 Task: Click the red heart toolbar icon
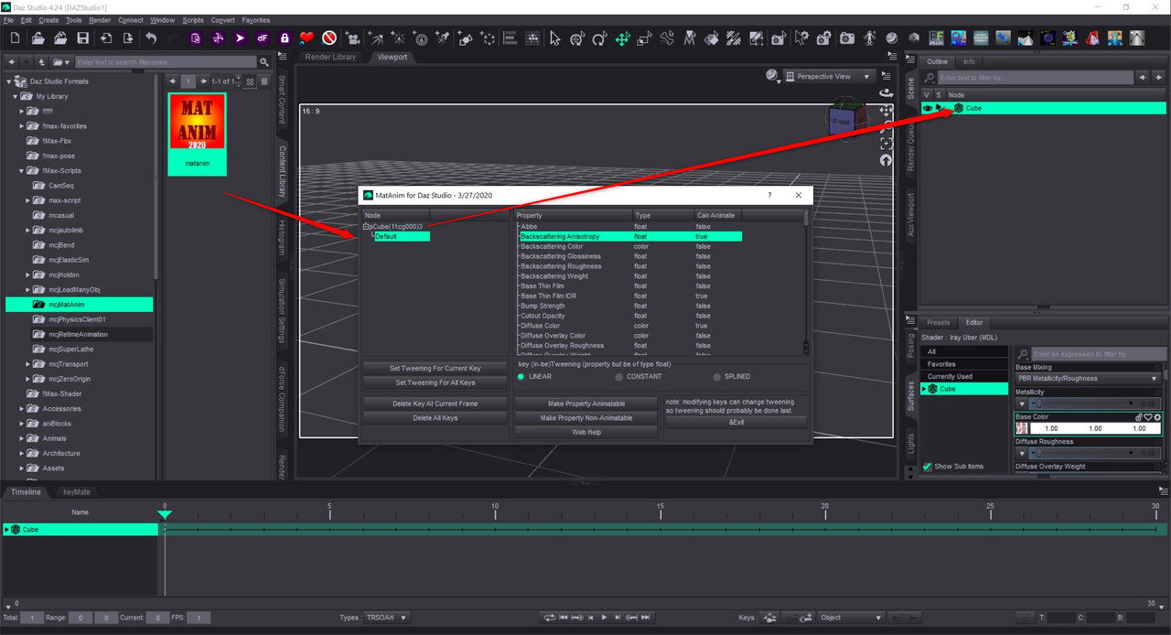pyautogui.click(x=307, y=38)
